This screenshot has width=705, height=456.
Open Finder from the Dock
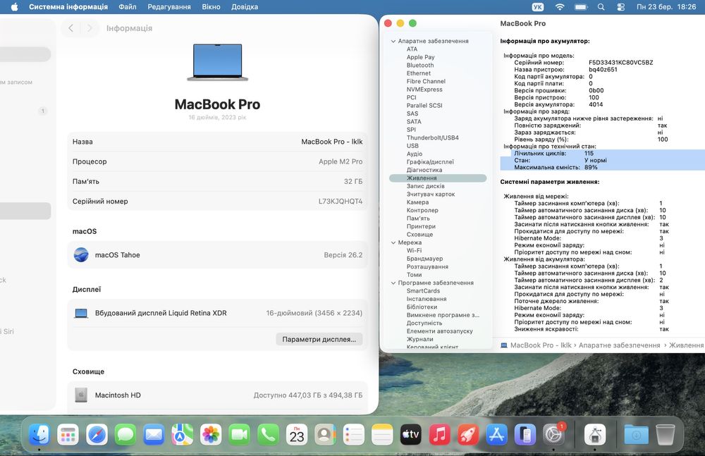click(x=39, y=435)
